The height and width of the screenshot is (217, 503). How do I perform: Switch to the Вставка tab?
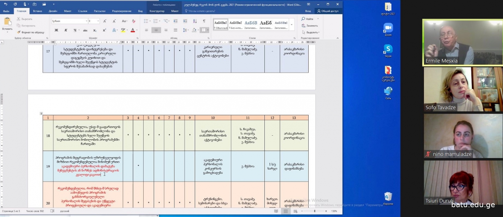coord(37,11)
